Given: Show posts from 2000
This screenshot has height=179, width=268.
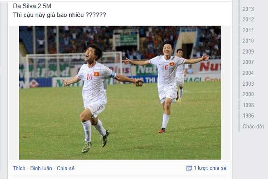Looking at the screenshot, I should (x=248, y=94).
